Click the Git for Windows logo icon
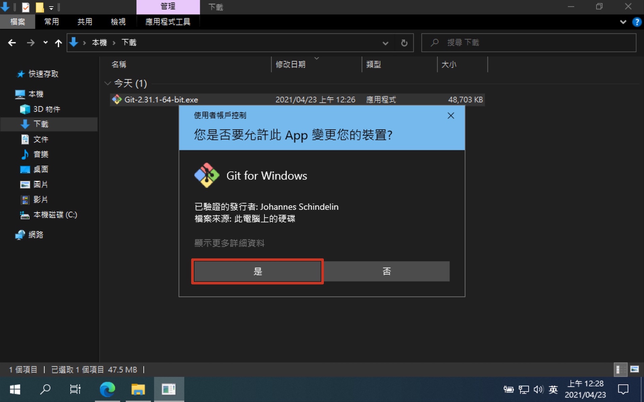This screenshot has width=644, height=402. [x=207, y=175]
